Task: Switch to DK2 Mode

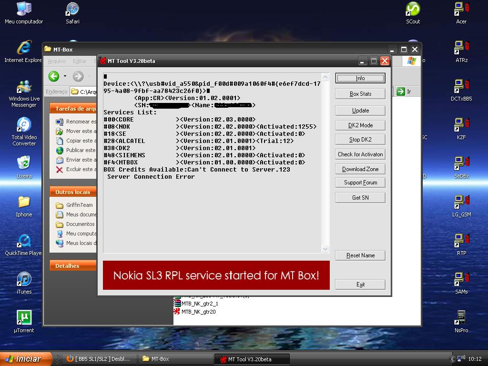Action: (360, 125)
